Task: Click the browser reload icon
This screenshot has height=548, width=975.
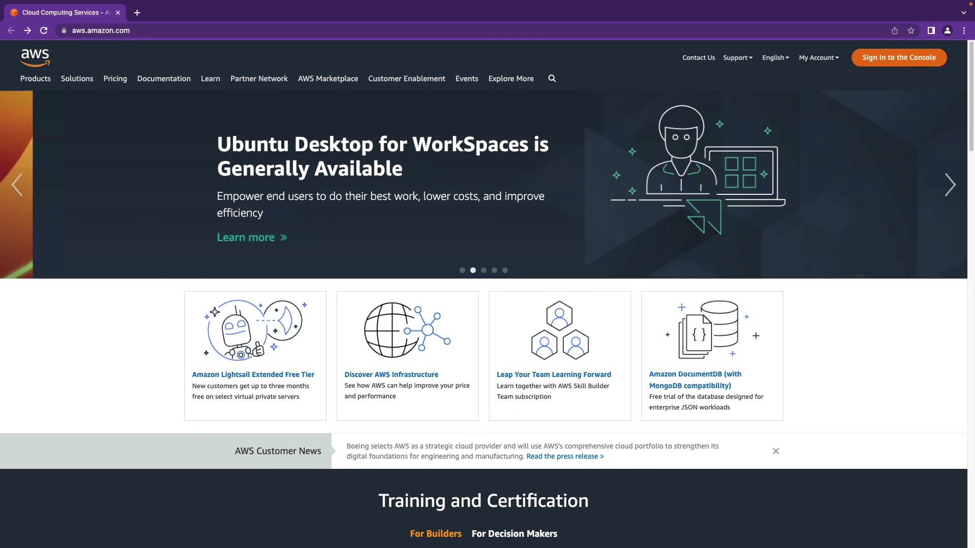Action: point(44,30)
